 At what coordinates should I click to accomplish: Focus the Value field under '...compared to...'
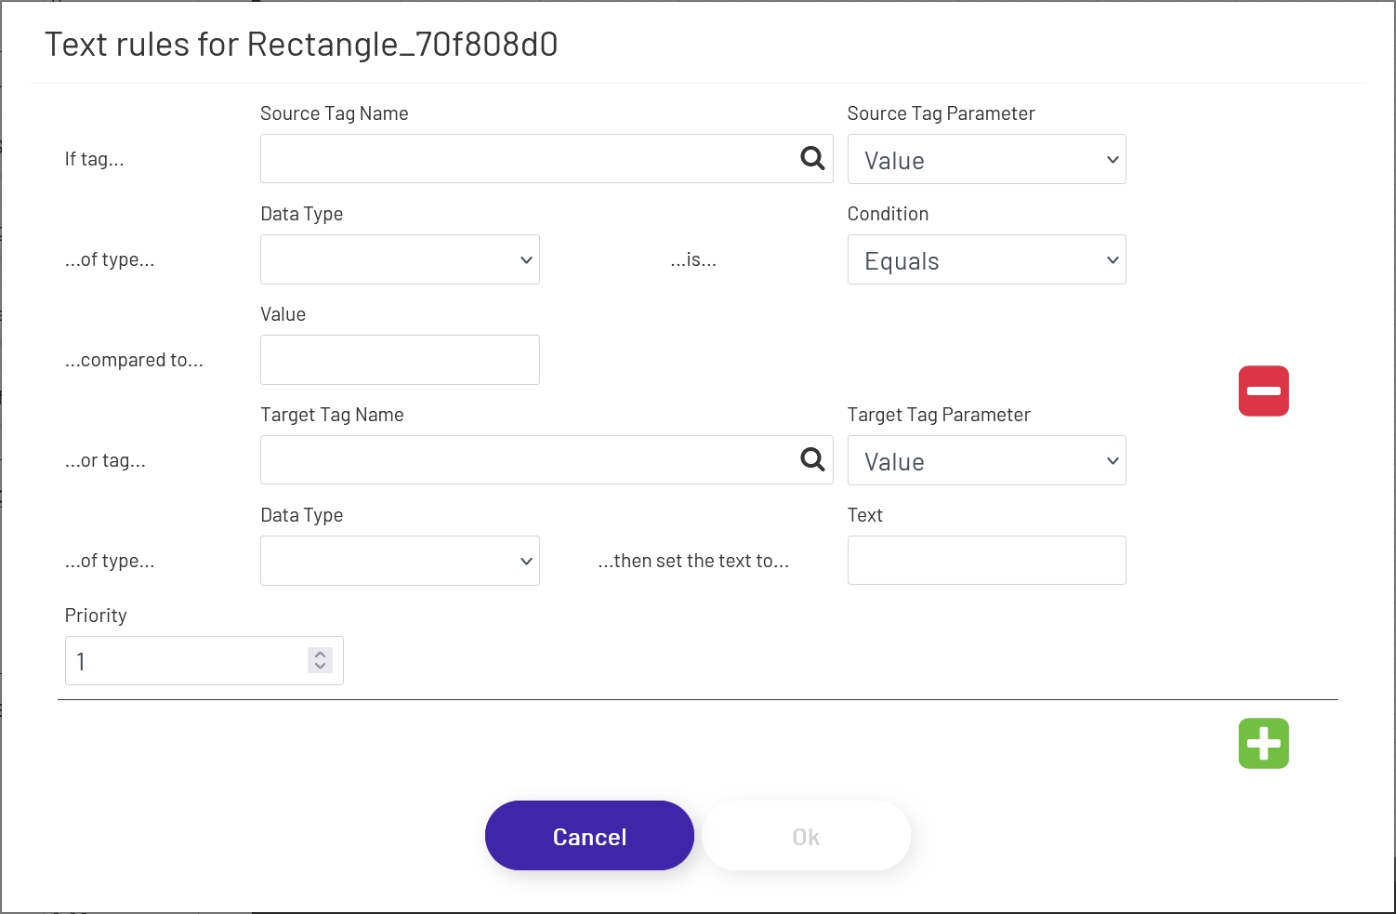pos(399,359)
